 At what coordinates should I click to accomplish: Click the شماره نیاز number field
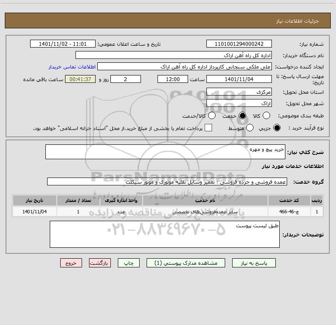(x=239, y=44)
